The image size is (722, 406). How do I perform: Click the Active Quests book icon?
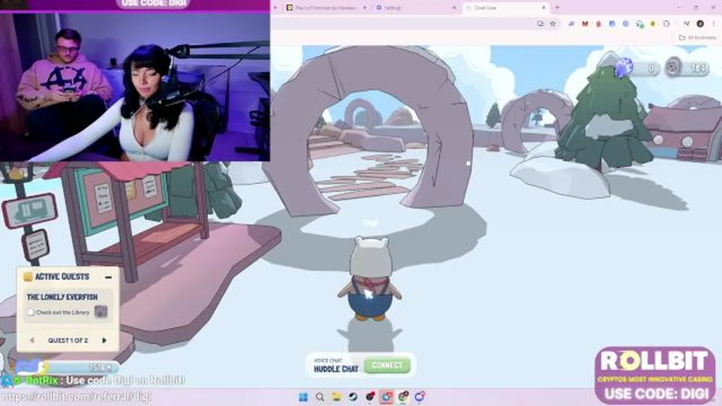(28, 276)
